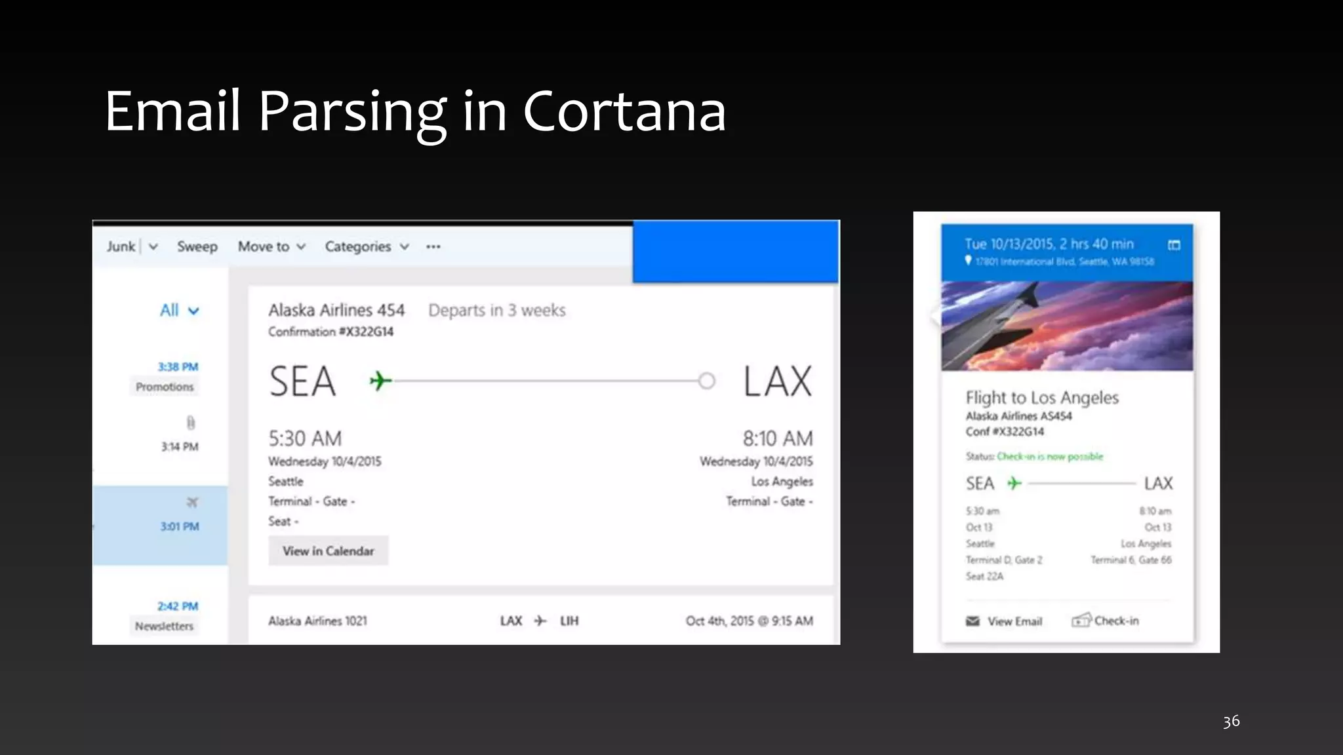The height and width of the screenshot is (755, 1343).
Task: Click the plane icon between LAX and LIH
Action: pyautogui.click(x=540, y=621)
